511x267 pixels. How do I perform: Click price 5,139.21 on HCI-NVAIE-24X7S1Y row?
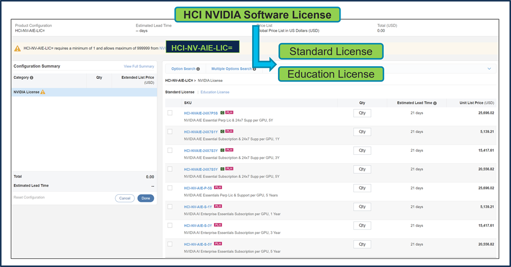487,132
